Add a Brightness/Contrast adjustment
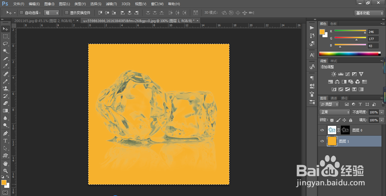386x196 pixels. click(x=334, y=74)
